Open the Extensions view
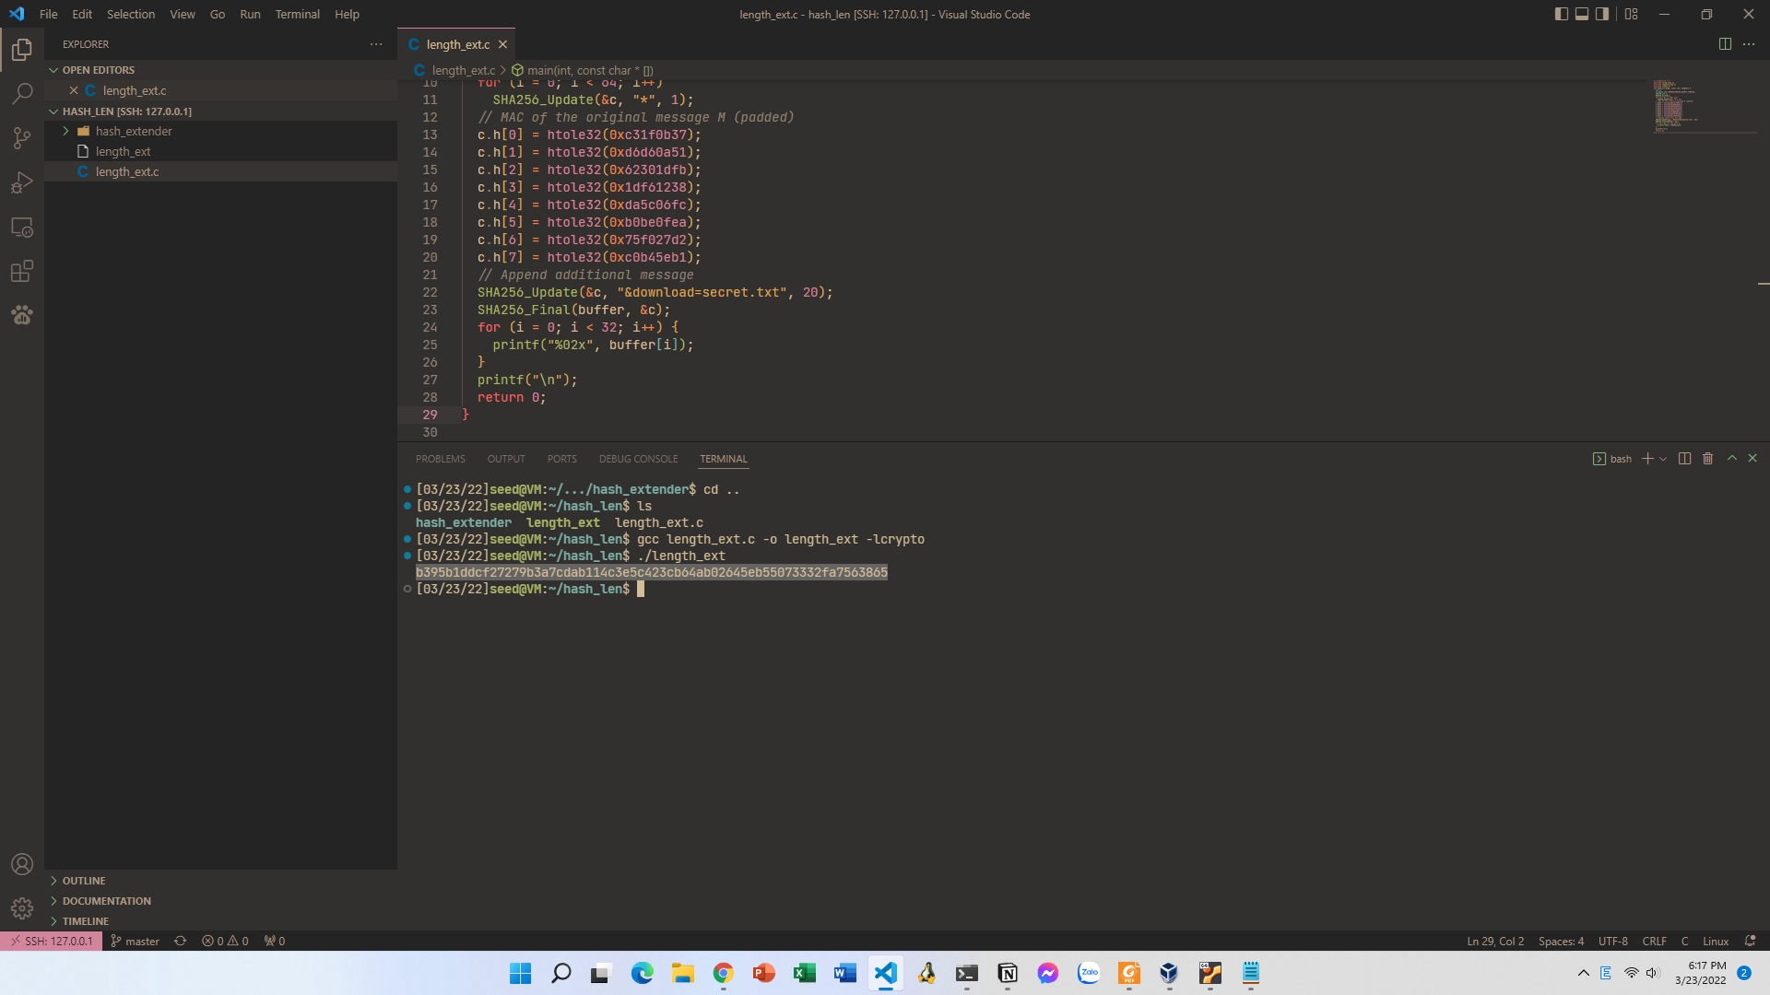 pyautogui.click(x=22, y=271)
